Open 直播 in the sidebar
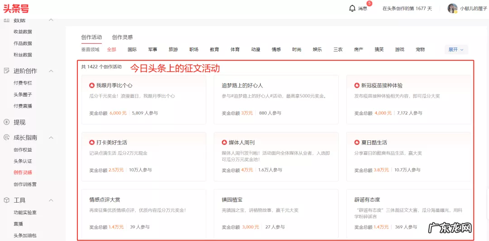Screen dimensions: 489x241 18,224
